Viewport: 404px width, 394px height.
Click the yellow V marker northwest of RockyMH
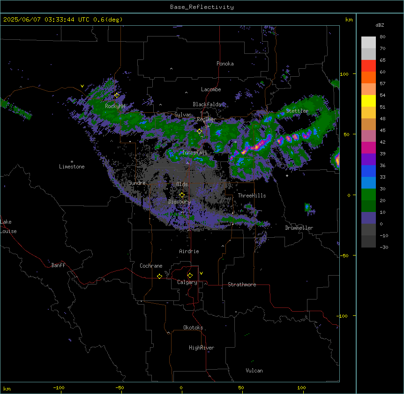coord(82,86)
